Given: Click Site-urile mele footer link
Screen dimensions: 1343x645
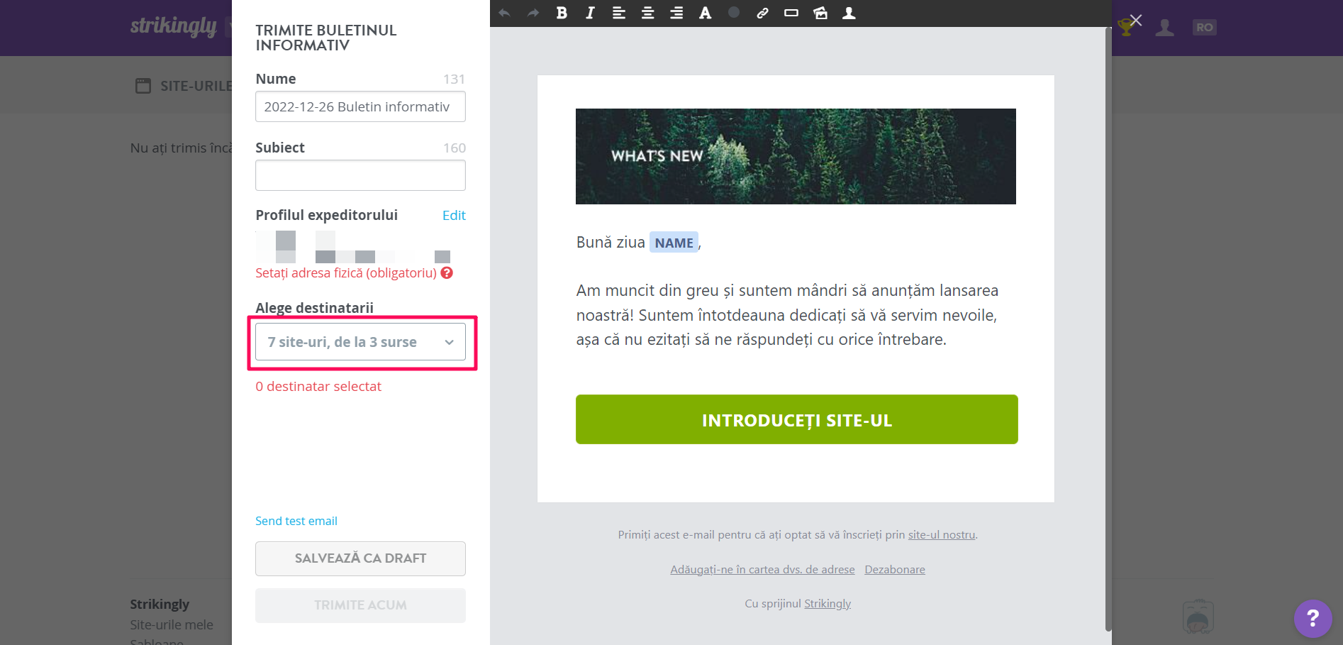Looking at the screenshot, I should click(172, 625).
